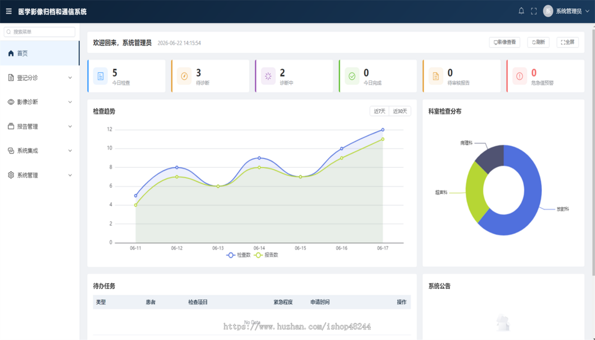Click the orange 待诊断 compass icon
Viewport: 595px width, 340px height.
tap(184, 76)
